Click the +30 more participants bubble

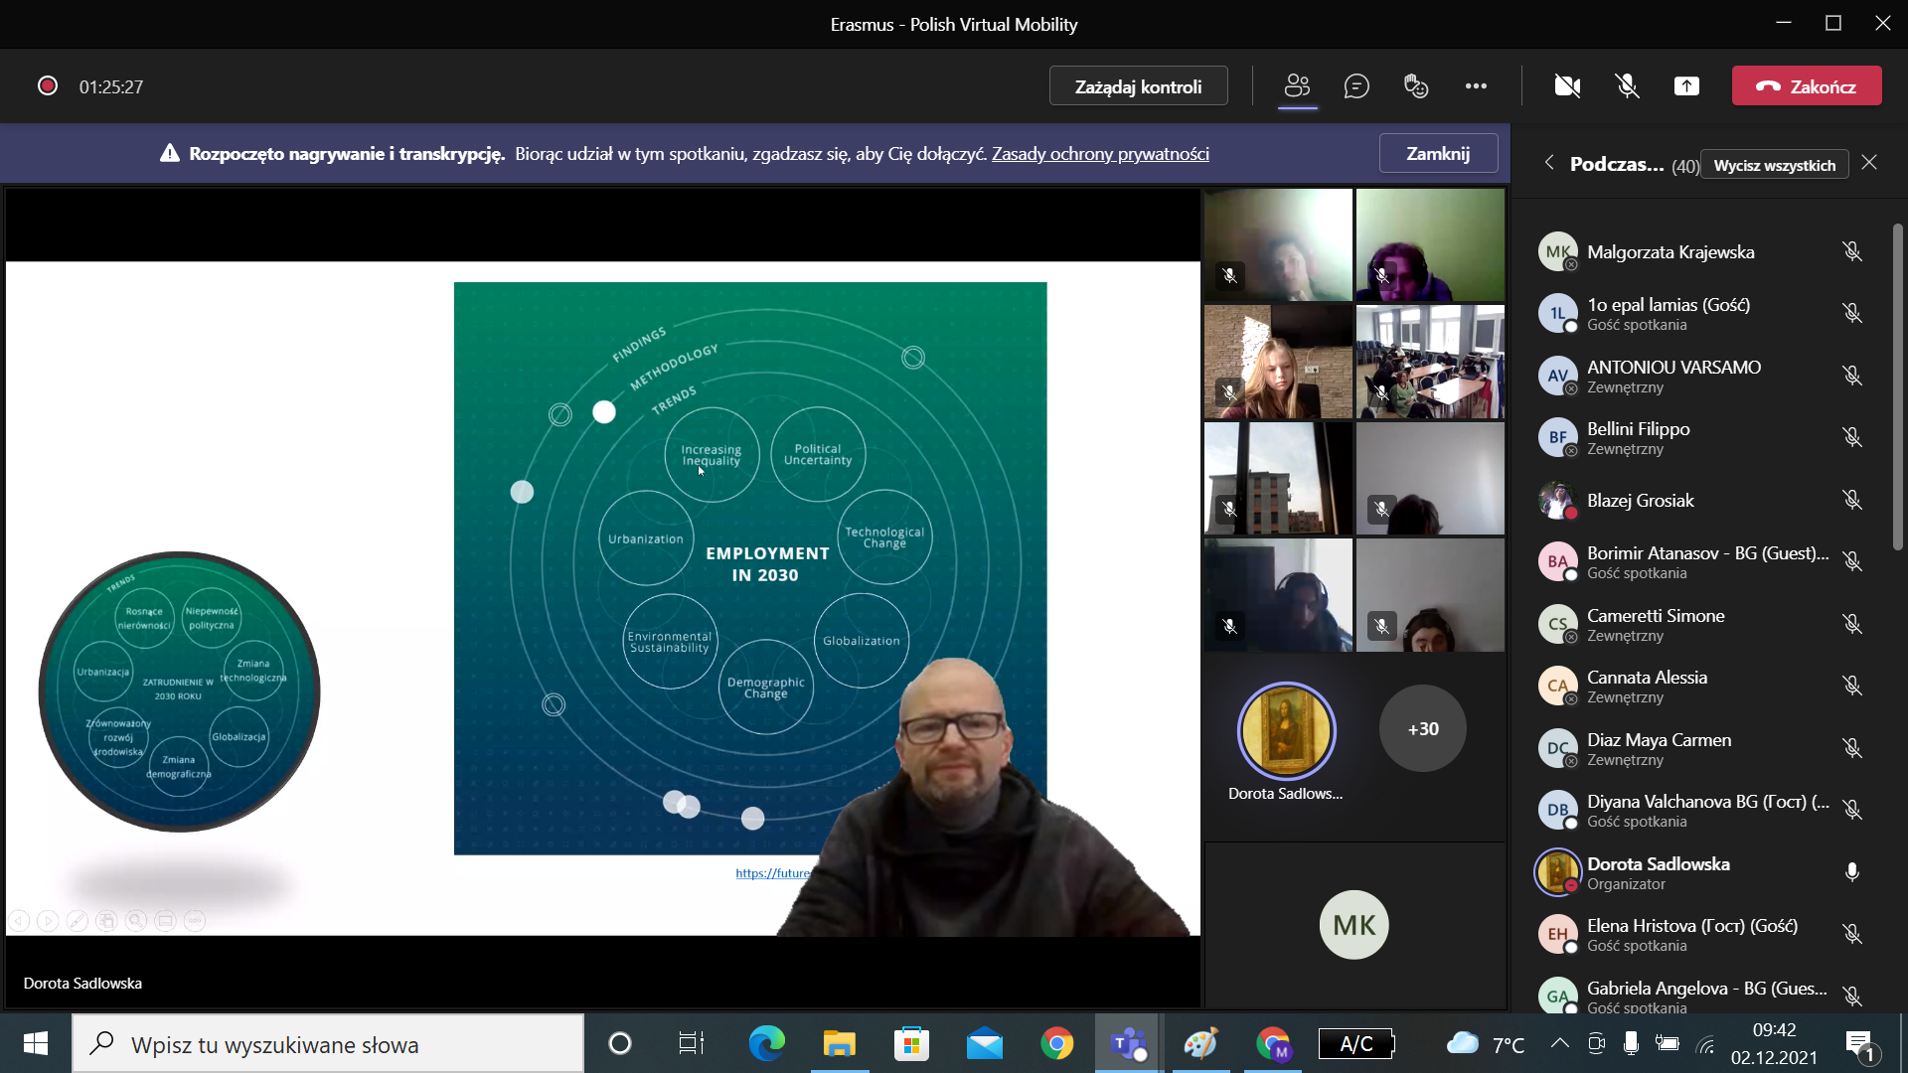(x=1423, y=729)
